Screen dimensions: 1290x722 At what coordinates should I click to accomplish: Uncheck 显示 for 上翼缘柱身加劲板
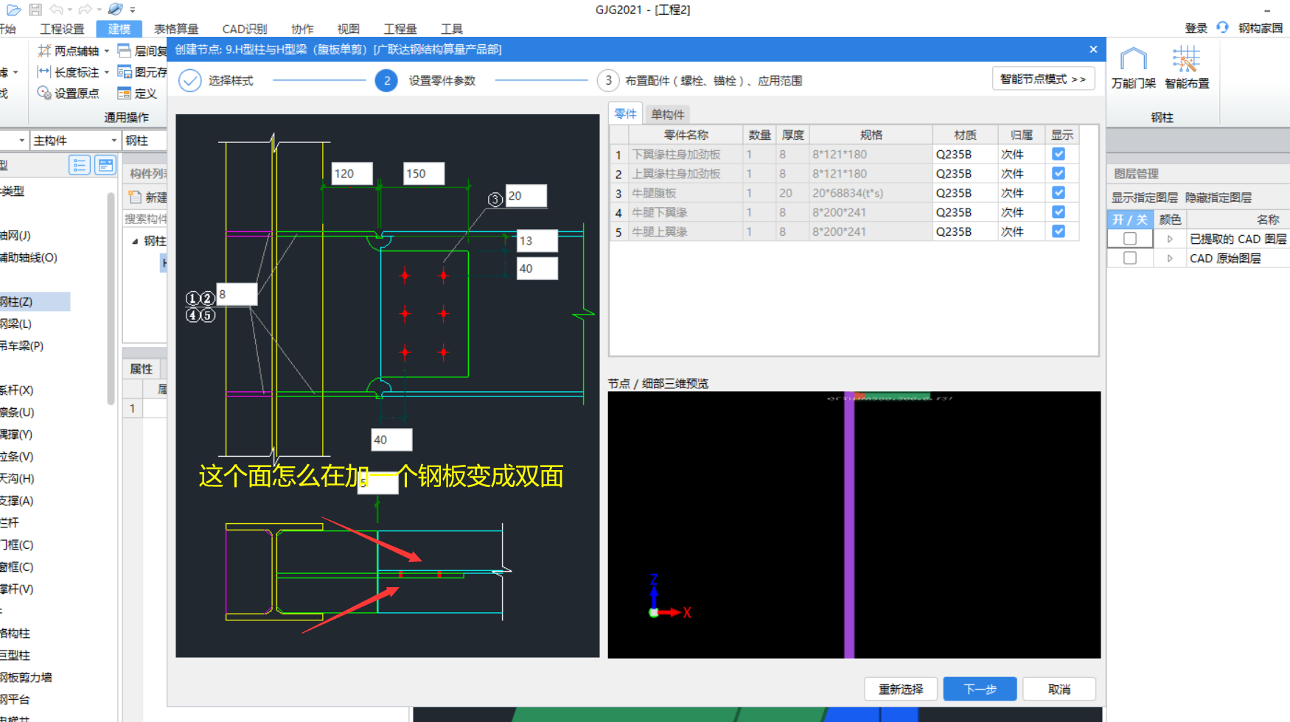[x=1059, y=173]
